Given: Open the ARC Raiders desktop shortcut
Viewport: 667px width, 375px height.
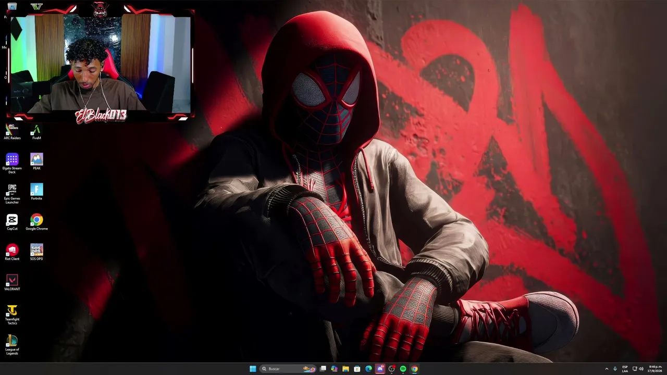Looking at the screenshot, I should click(12, 132).
